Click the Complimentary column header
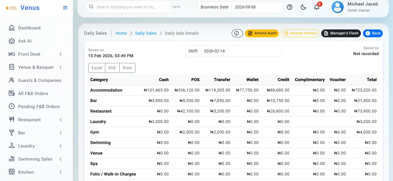The width and height of the screenshot is (393, 181). [x=310, y=80]
